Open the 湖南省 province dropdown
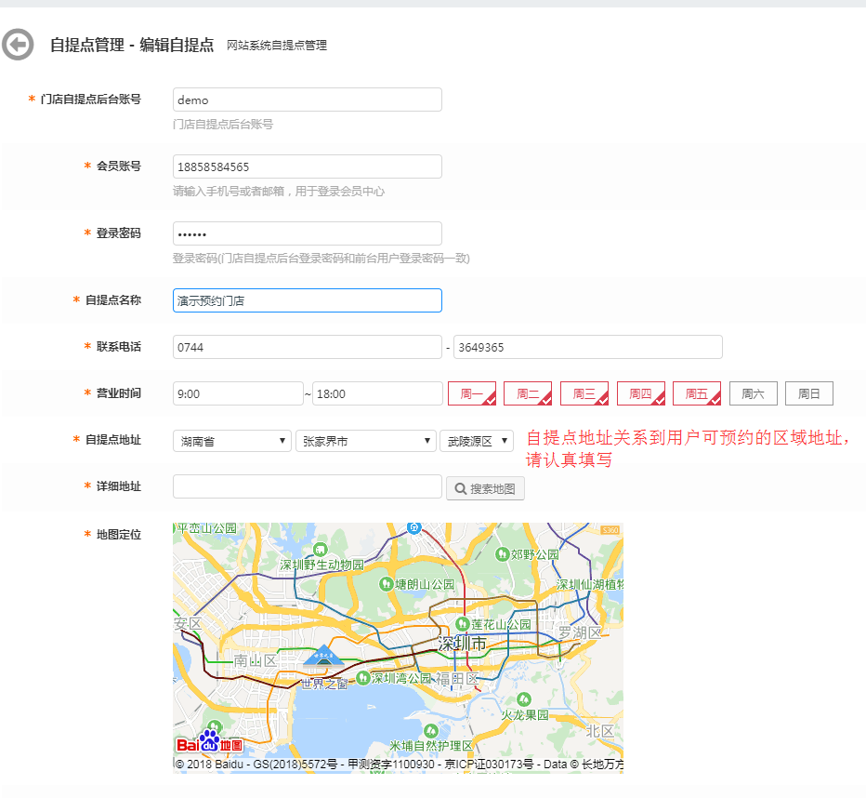This screenshot has width=866, height=798. tap(232, 441)
